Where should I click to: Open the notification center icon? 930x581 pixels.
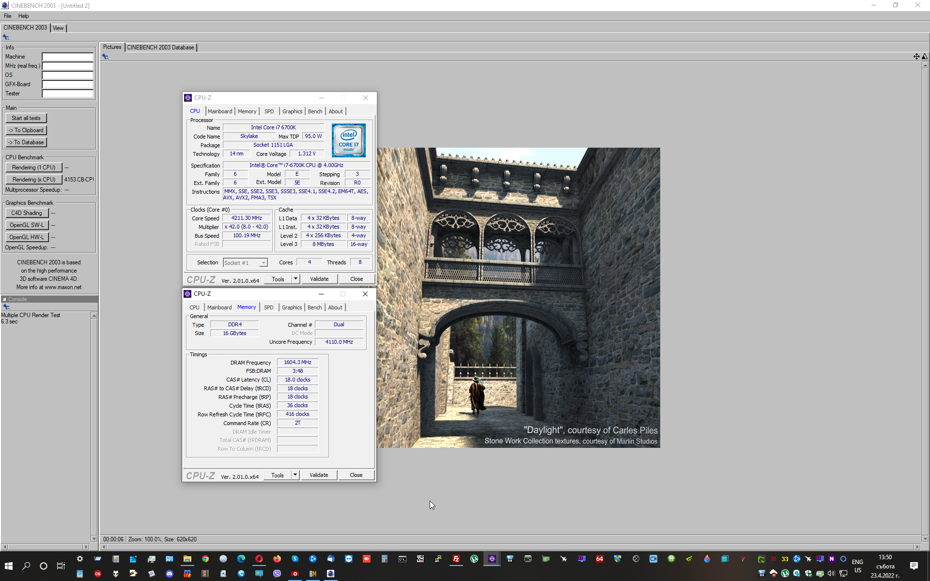pos(914,566)
